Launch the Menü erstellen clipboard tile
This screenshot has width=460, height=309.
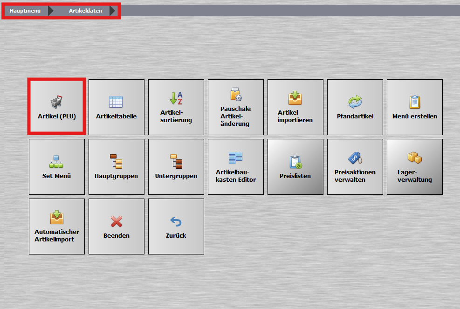[415, 107]
